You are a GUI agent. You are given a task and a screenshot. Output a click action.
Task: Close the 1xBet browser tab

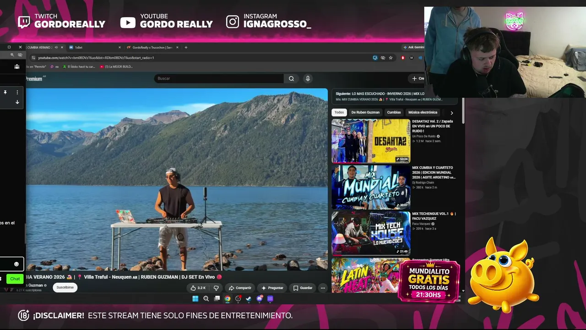[119, 47]
